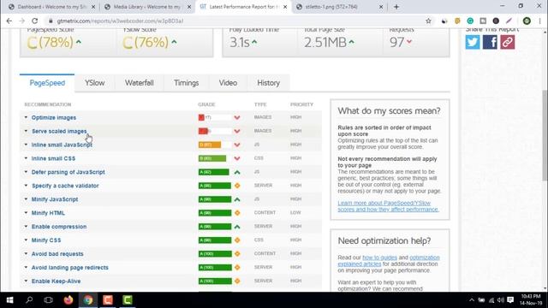
Task: Open Learn more about PageSpeed/YSlow scores link
Action: 388,206
